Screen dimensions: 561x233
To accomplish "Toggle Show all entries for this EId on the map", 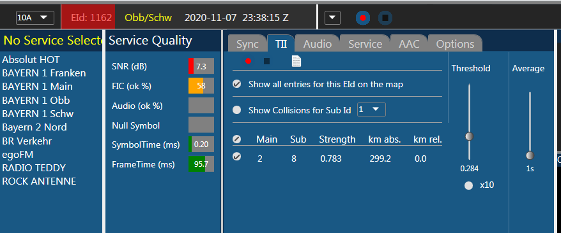I will 236,85.
